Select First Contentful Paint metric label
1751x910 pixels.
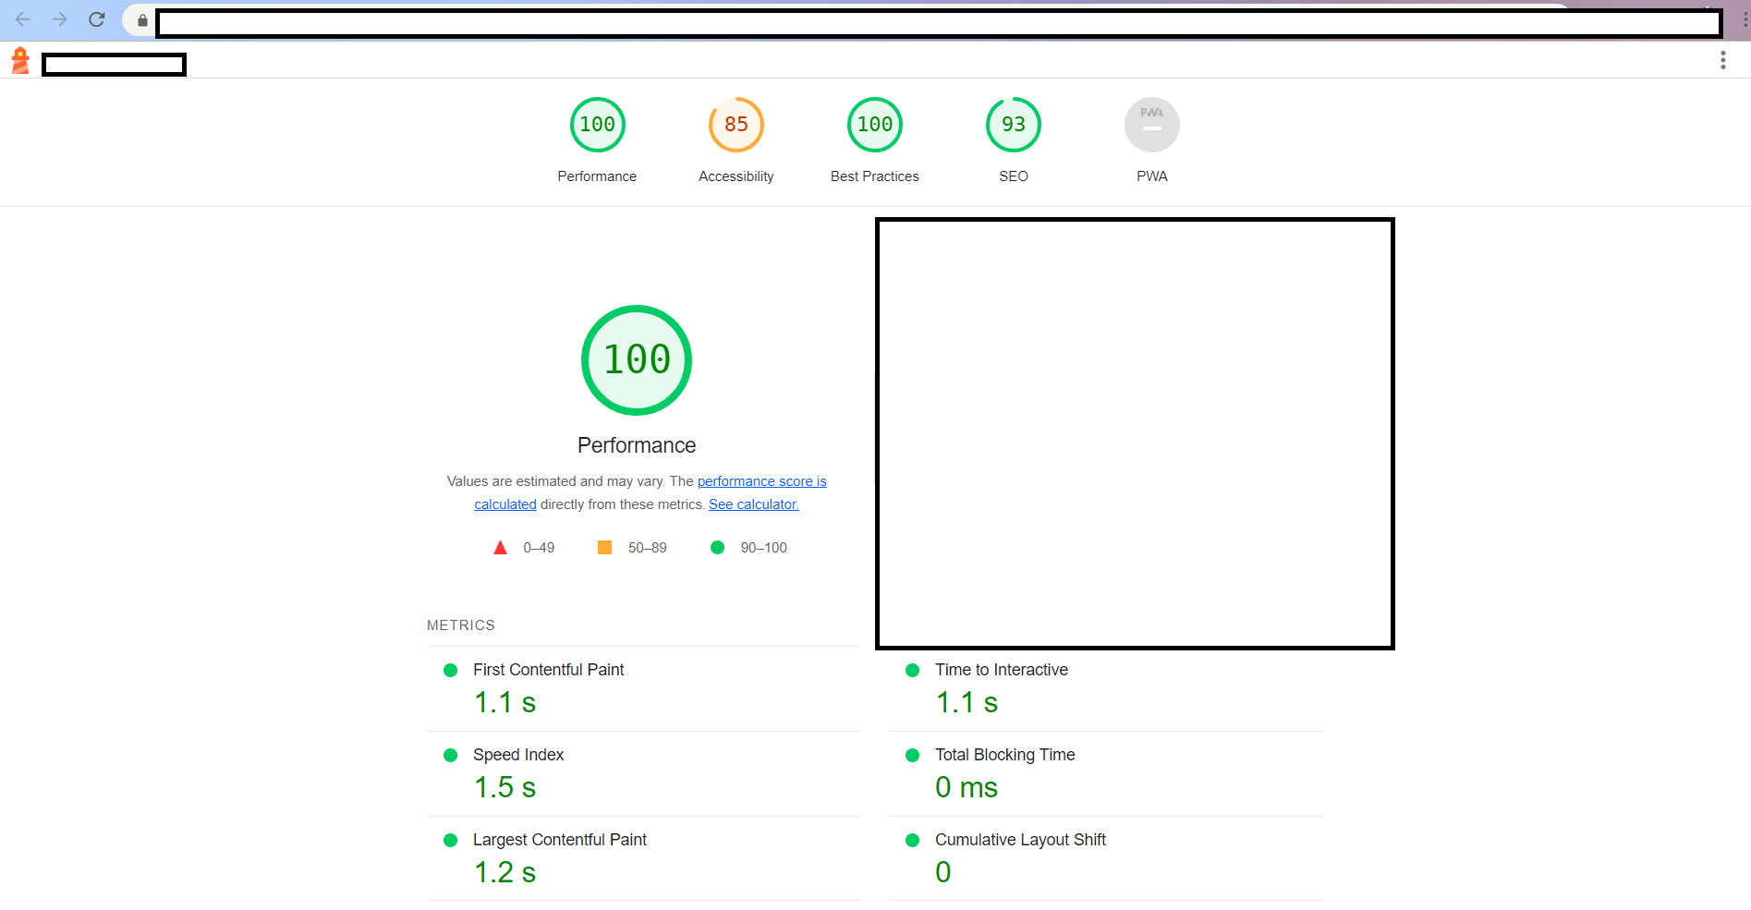(549, 670)
